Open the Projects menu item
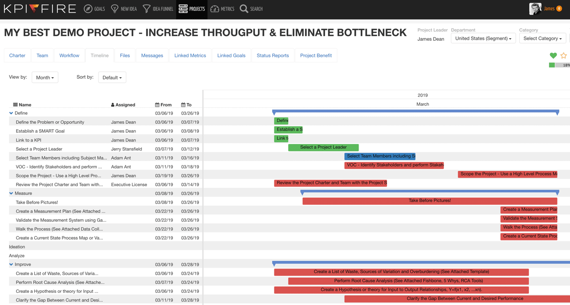The width and height of the screenshot is (570, 305). point(191,9)
